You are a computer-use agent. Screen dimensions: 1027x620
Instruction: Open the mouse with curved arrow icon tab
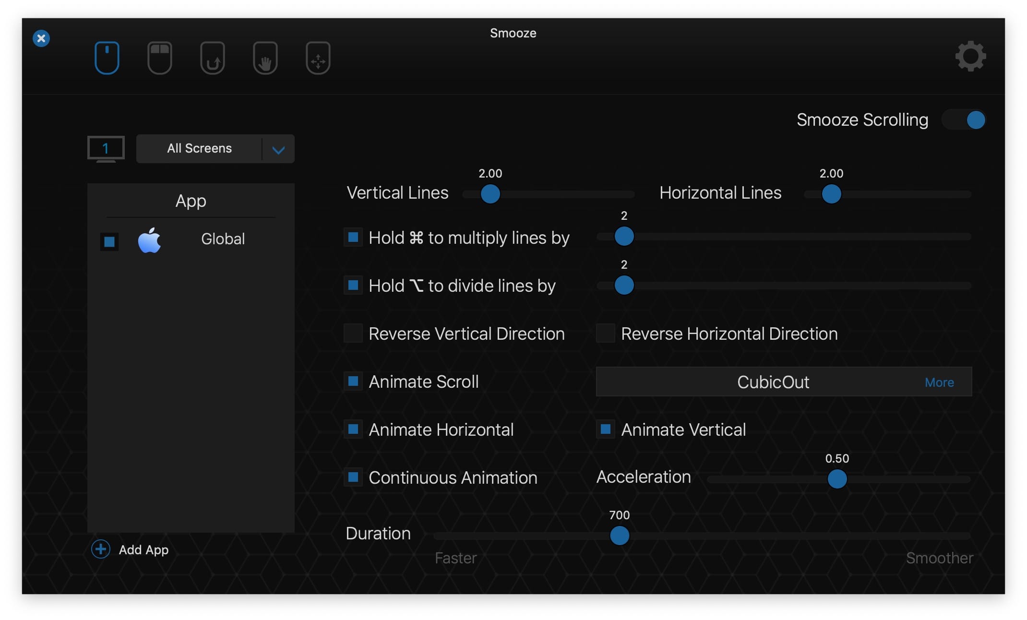[x=213, y=58]
